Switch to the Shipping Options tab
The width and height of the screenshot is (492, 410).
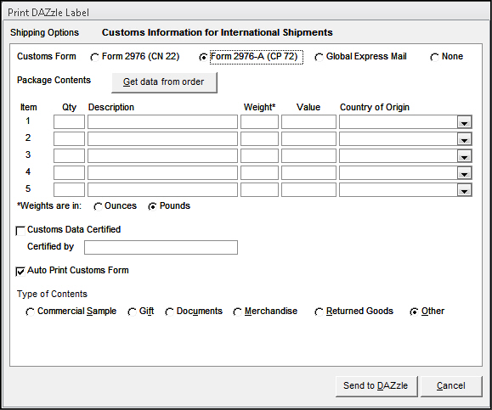click(x=44, y=32)
